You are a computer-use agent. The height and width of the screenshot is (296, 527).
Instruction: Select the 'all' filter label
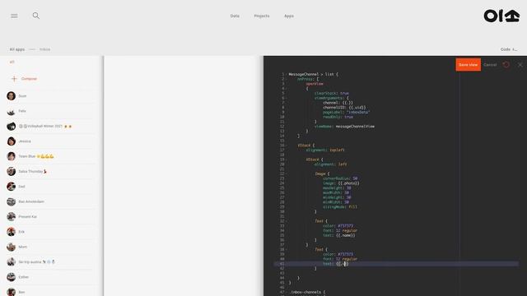12,62
